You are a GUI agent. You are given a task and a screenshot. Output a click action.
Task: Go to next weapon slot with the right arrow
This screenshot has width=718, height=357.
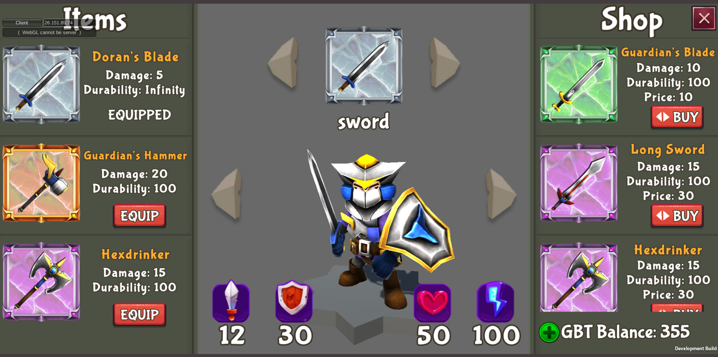tap(445, 62)
